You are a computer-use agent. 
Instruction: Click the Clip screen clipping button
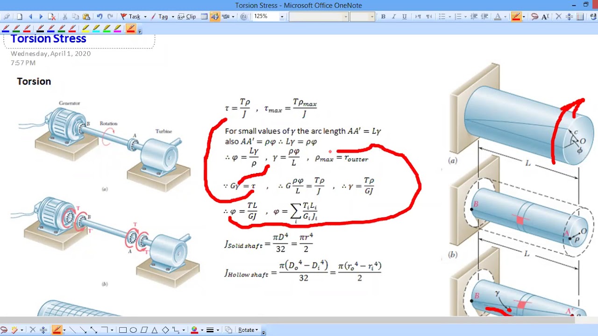tap(186, 16)
